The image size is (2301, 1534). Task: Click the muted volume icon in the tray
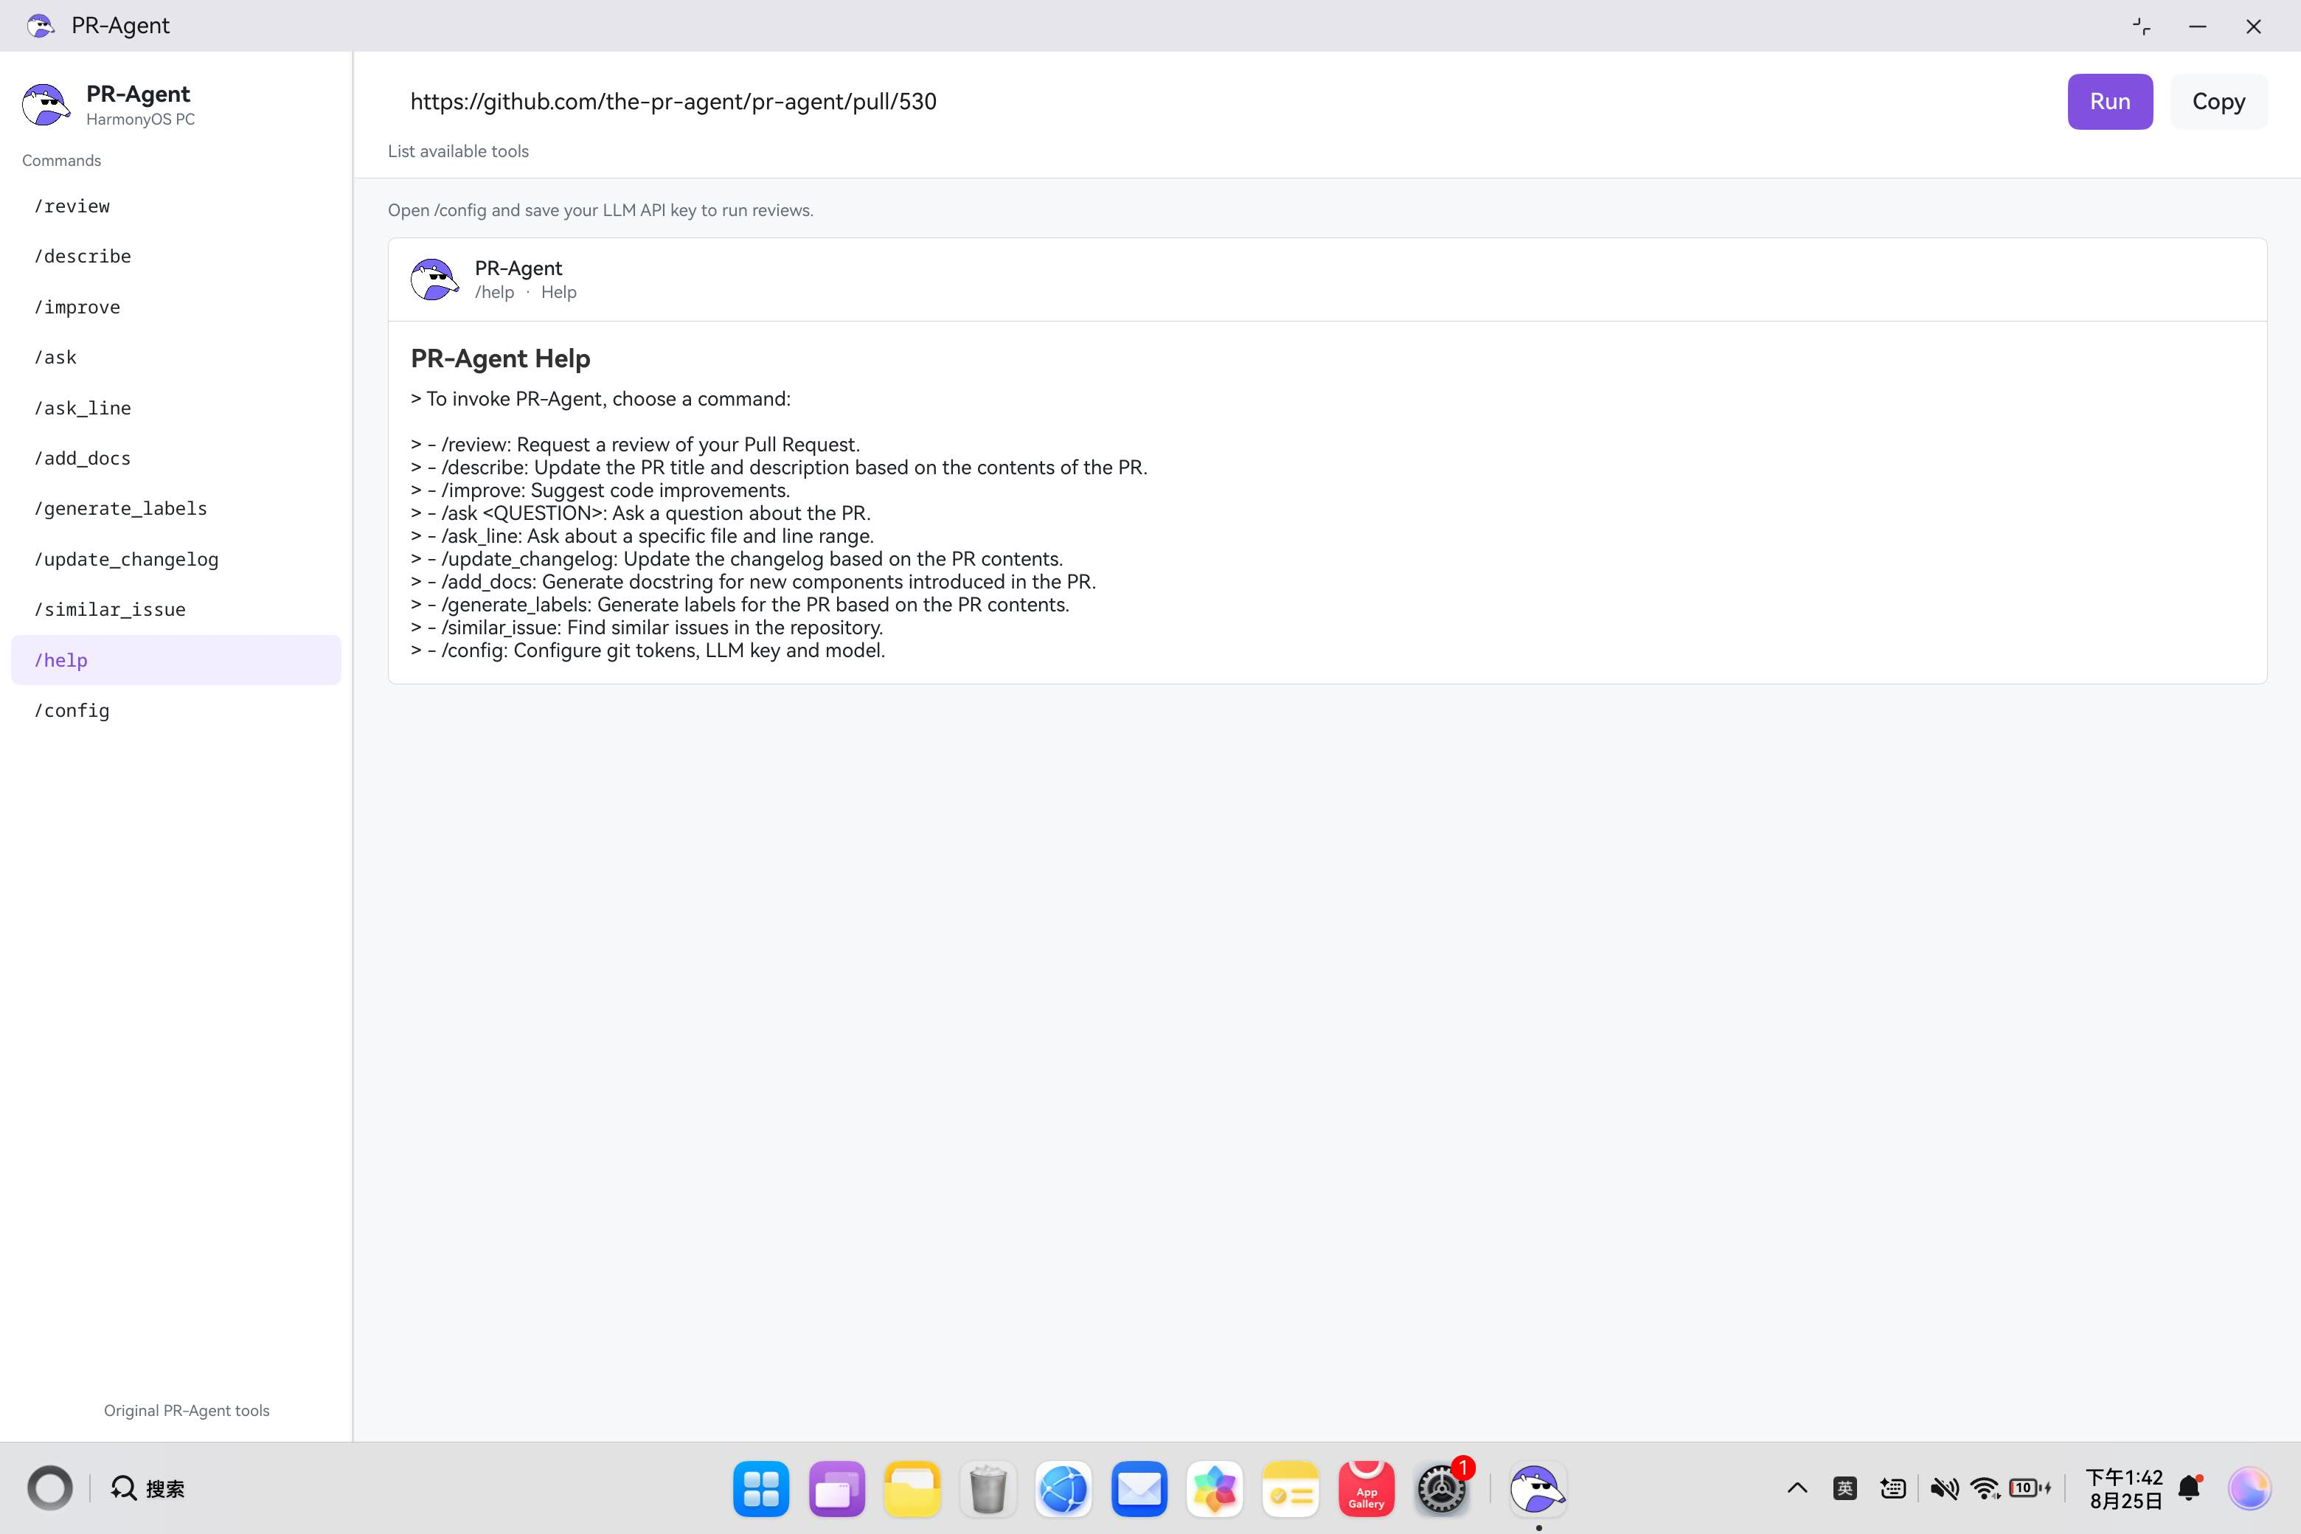click(x=1944, y=1488)
